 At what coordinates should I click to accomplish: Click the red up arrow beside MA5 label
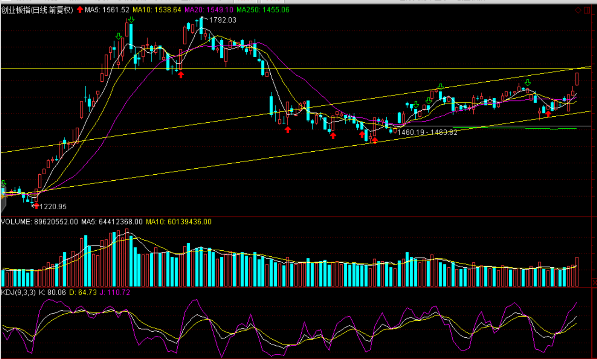point(80,10)
